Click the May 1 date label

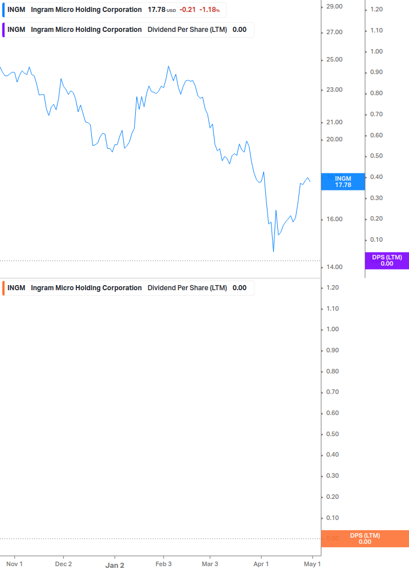click(312, 564)
